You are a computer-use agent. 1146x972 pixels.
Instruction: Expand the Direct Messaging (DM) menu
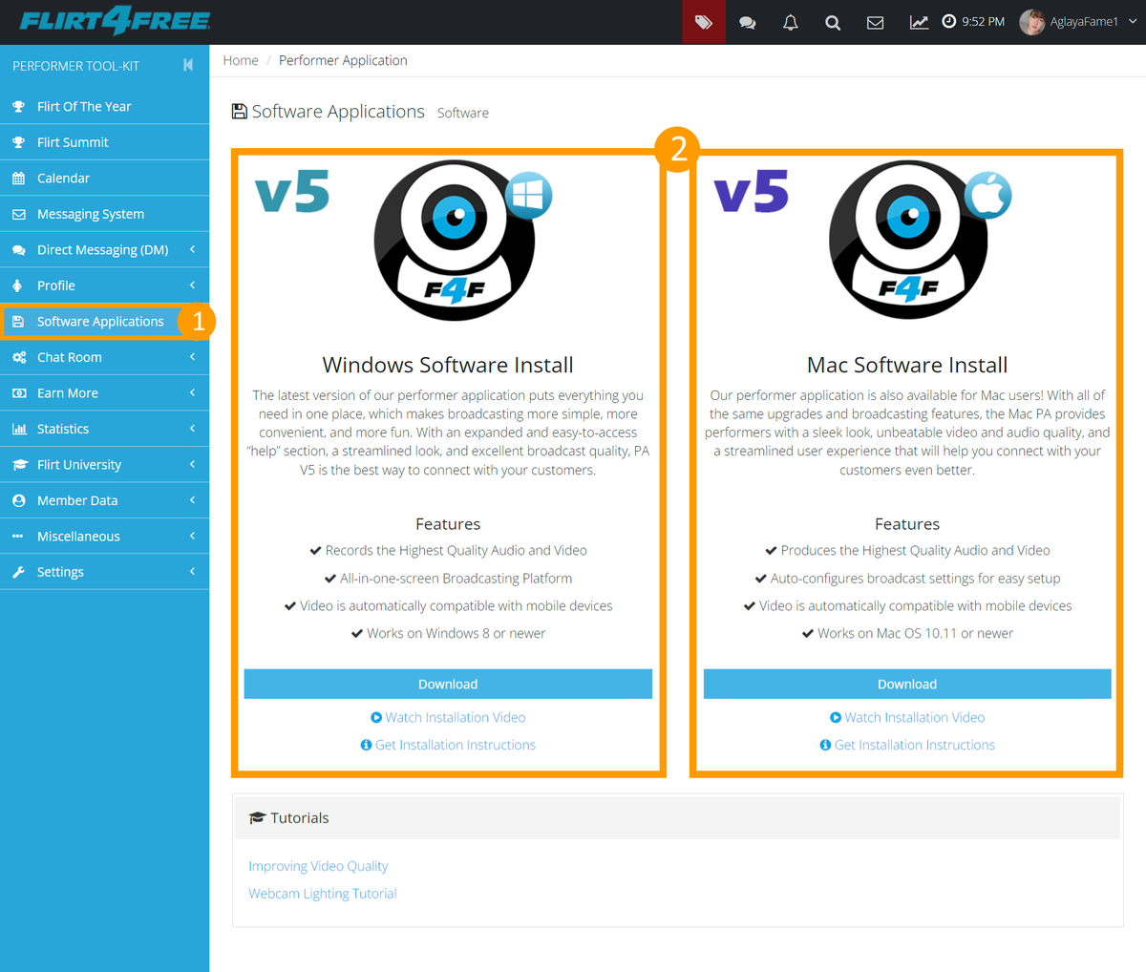(103, 250)
